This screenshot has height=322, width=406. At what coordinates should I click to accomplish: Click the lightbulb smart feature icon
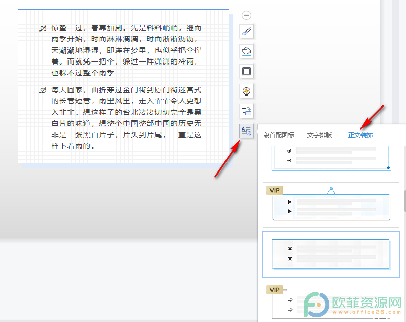pos(246,91)
